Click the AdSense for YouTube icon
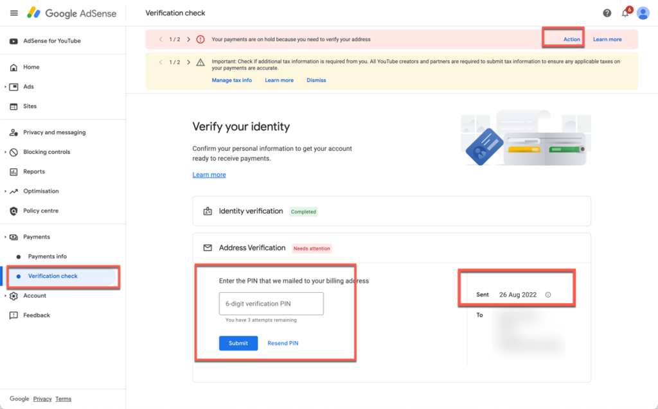 point(14,41)
